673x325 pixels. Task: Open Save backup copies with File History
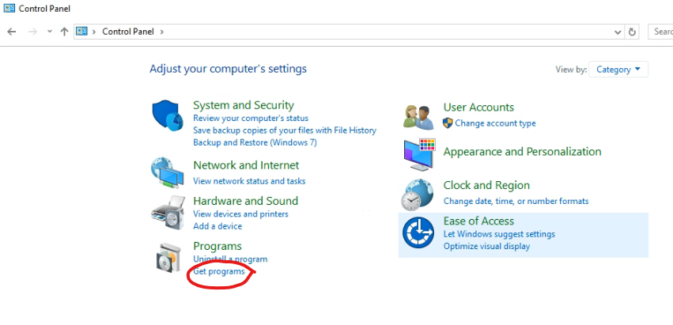click(x=285, y=130)
